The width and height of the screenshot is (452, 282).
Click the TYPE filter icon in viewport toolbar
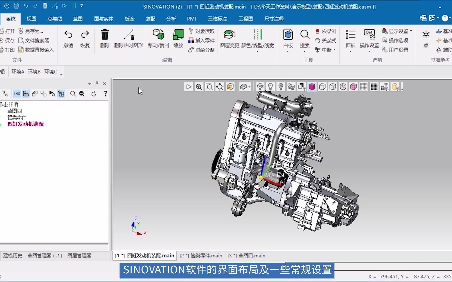tap(260, 87)
